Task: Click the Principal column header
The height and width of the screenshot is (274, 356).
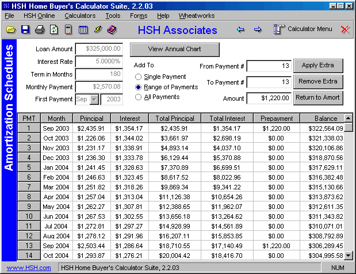Action: pos(91,119)
